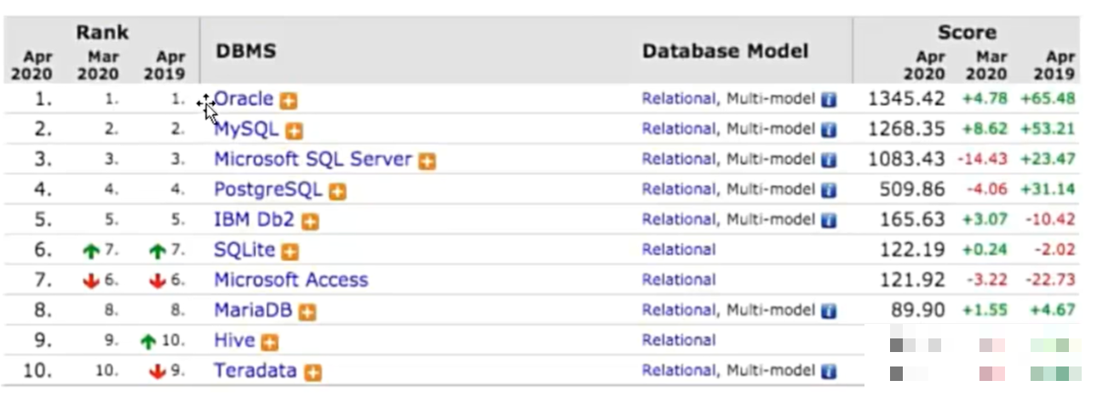Select the score value 1083.43
This screenshot has height=409, width=1120.
(906, 159)
